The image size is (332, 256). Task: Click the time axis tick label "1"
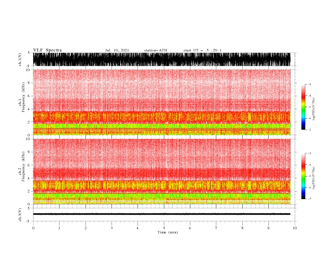pyautogui.click(x=59, y=228)
